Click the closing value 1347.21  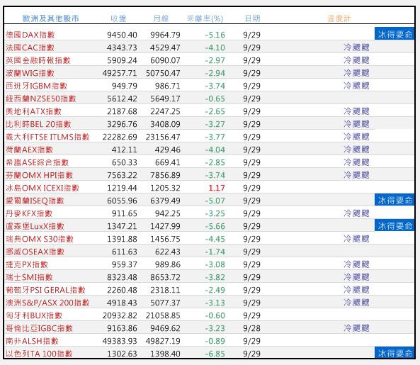click(122, 227)
